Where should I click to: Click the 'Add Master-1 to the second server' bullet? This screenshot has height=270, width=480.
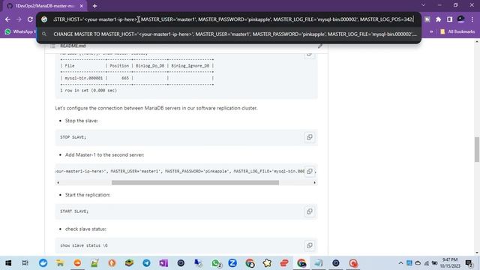coord(104,155)
